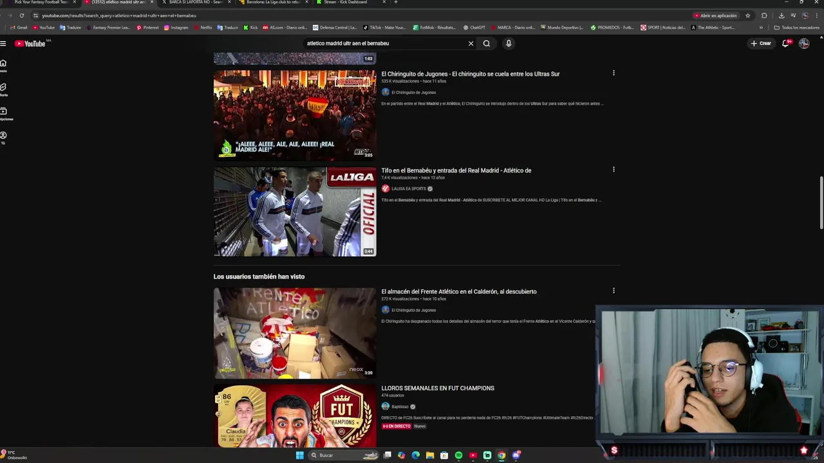Go to Inicio in the sidebar
824x463 pixels.
pos(3,66)
